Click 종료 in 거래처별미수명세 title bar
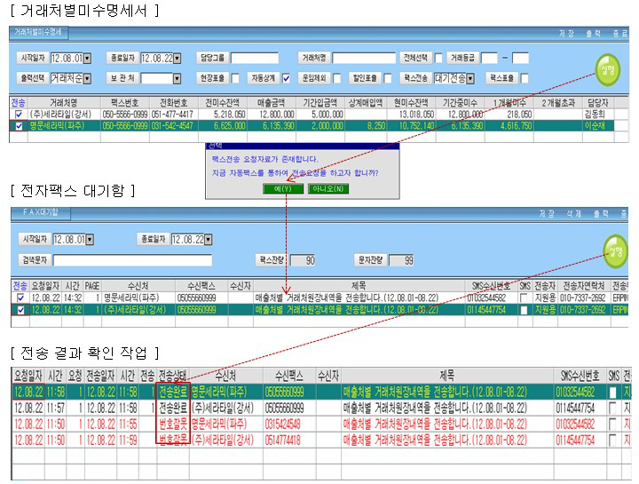 [620, 34]
